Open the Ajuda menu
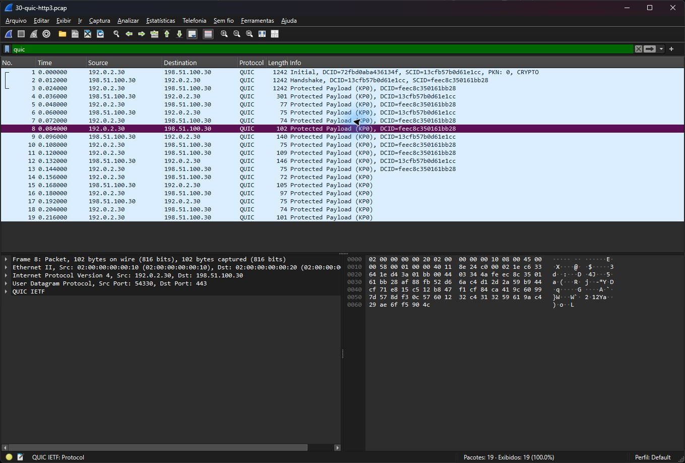Viewport: 685px width, 463px height. pyautogui.click(x=289, y=21)
